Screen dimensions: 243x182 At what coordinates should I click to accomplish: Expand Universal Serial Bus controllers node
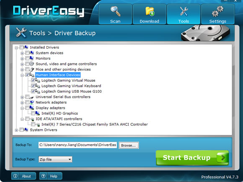coord(22,97)
